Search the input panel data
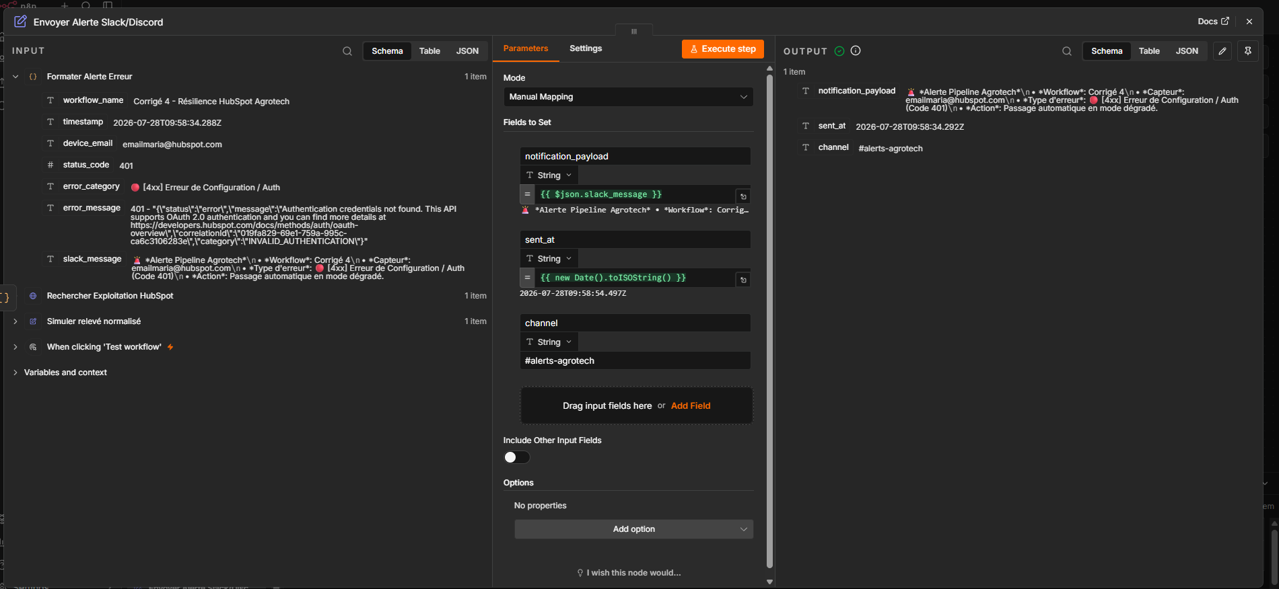 tap(347, 51)
